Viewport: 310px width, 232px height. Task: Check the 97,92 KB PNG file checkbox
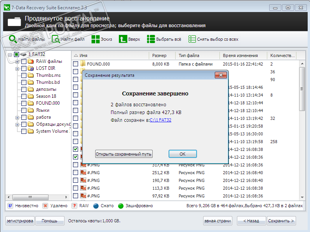click(75, 196)
